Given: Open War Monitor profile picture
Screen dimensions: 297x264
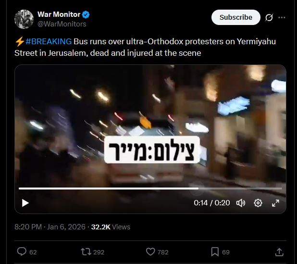Looking at the screenshot, I should tap(24, 19).
